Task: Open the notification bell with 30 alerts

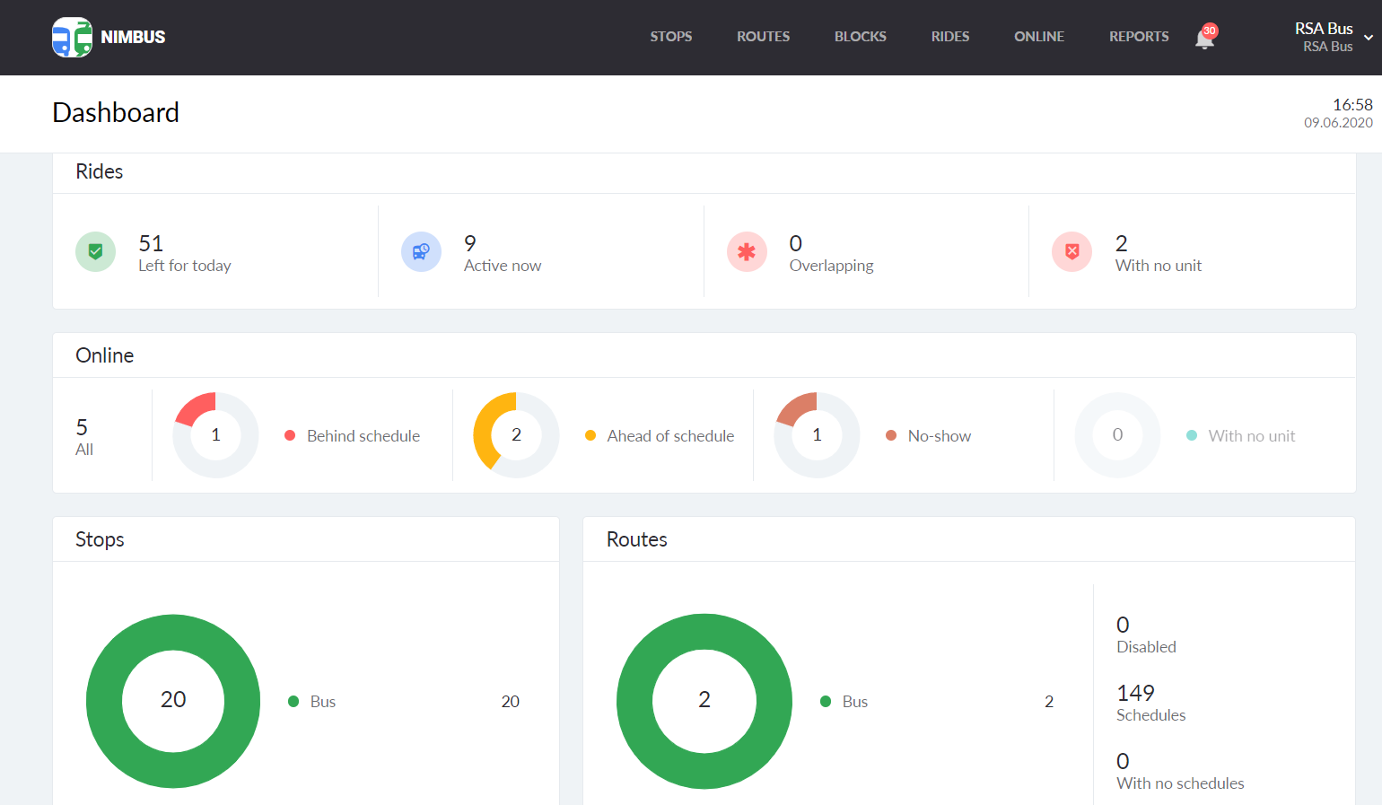Action: coord(1203,38)
